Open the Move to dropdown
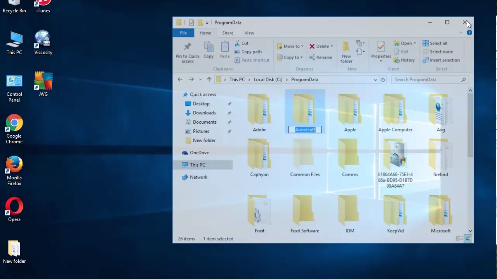The width and height of the screenshot is (497, 279). pyautogui.click(x=290, y=46)
